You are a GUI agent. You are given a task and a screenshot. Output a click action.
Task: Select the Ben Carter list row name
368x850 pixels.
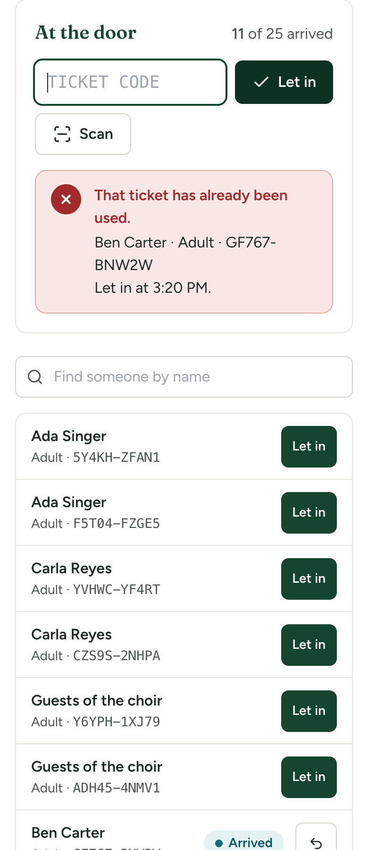pos(68,833)
